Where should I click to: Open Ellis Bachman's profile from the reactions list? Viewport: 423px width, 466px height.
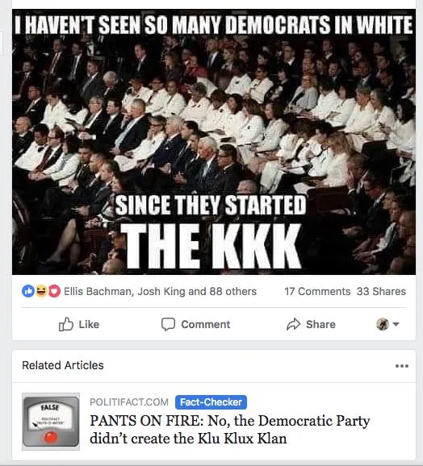[98, 292]
